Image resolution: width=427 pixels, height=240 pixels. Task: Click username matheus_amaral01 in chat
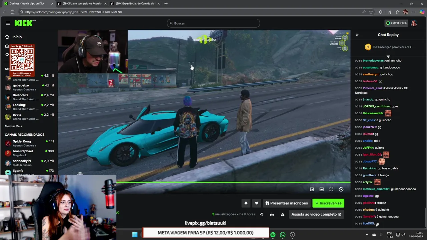coord(376,189)
